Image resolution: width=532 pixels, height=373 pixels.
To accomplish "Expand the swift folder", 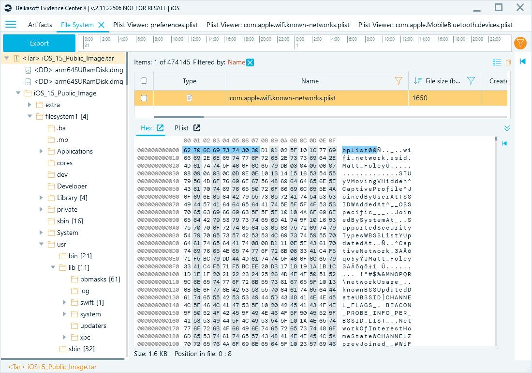I will (x=64, y=302).
